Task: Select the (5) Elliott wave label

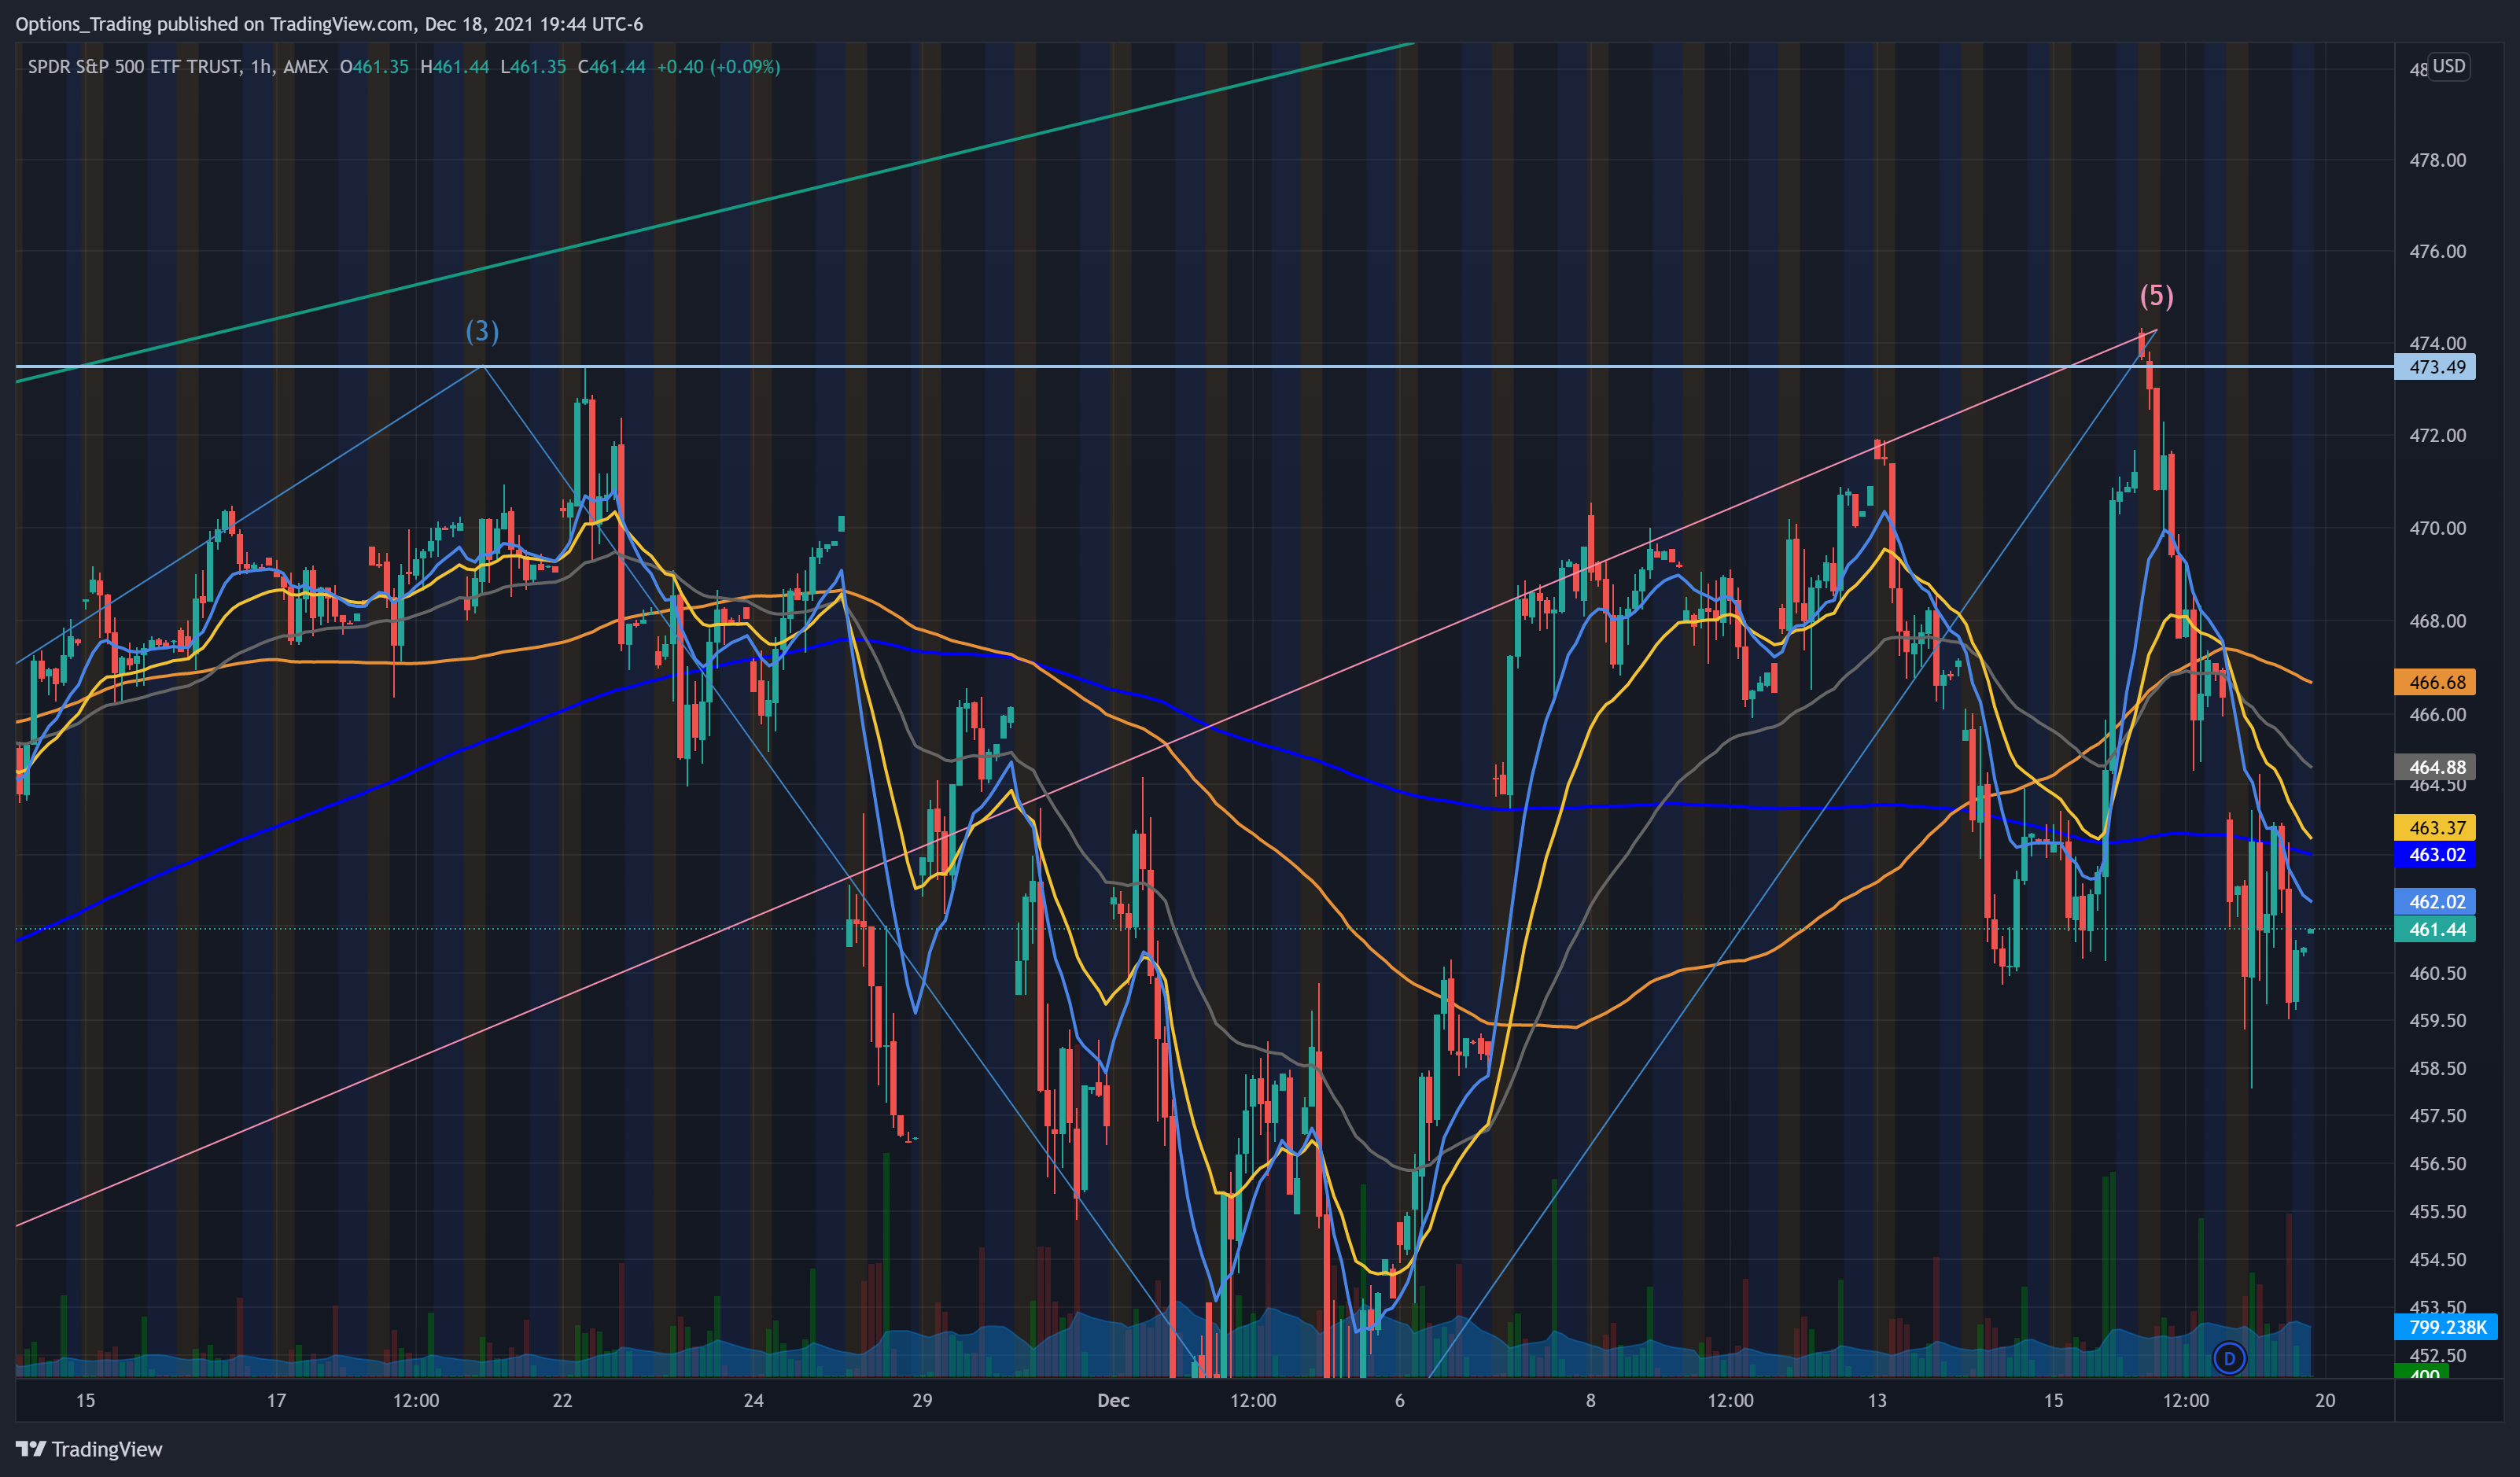Action: [2156, 296]
